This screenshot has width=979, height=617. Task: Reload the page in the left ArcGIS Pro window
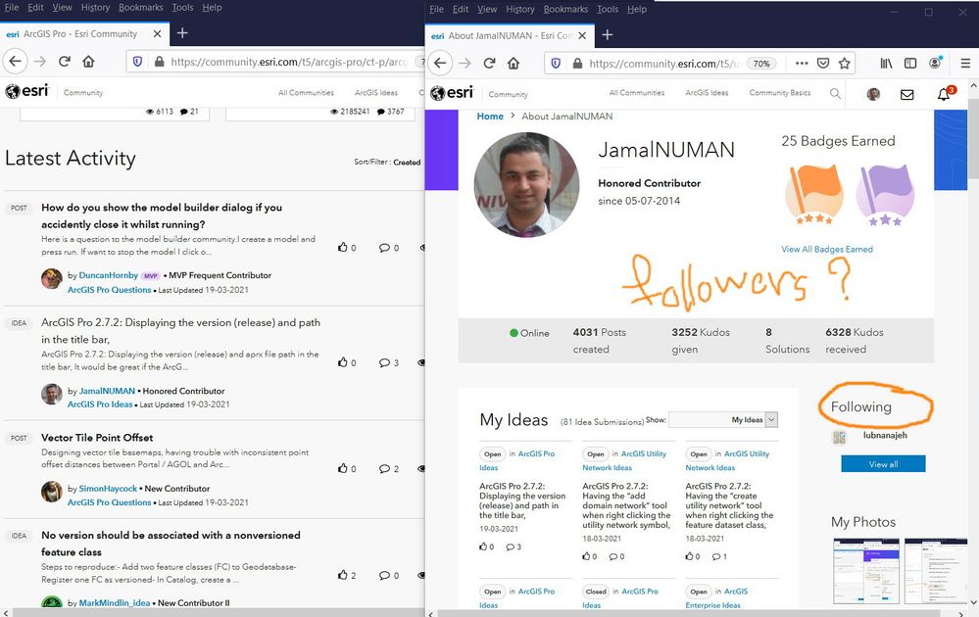click(x=65, y=61)
